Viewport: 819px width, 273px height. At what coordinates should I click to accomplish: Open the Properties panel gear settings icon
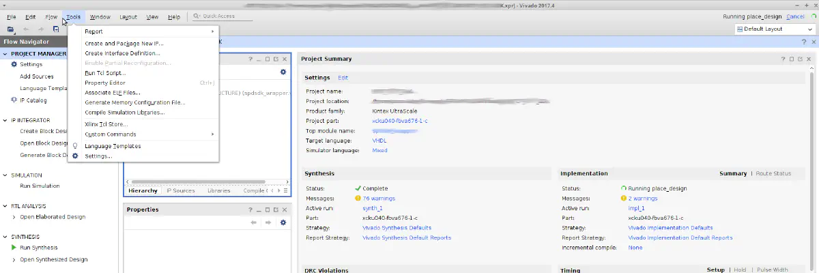point(283,222)
